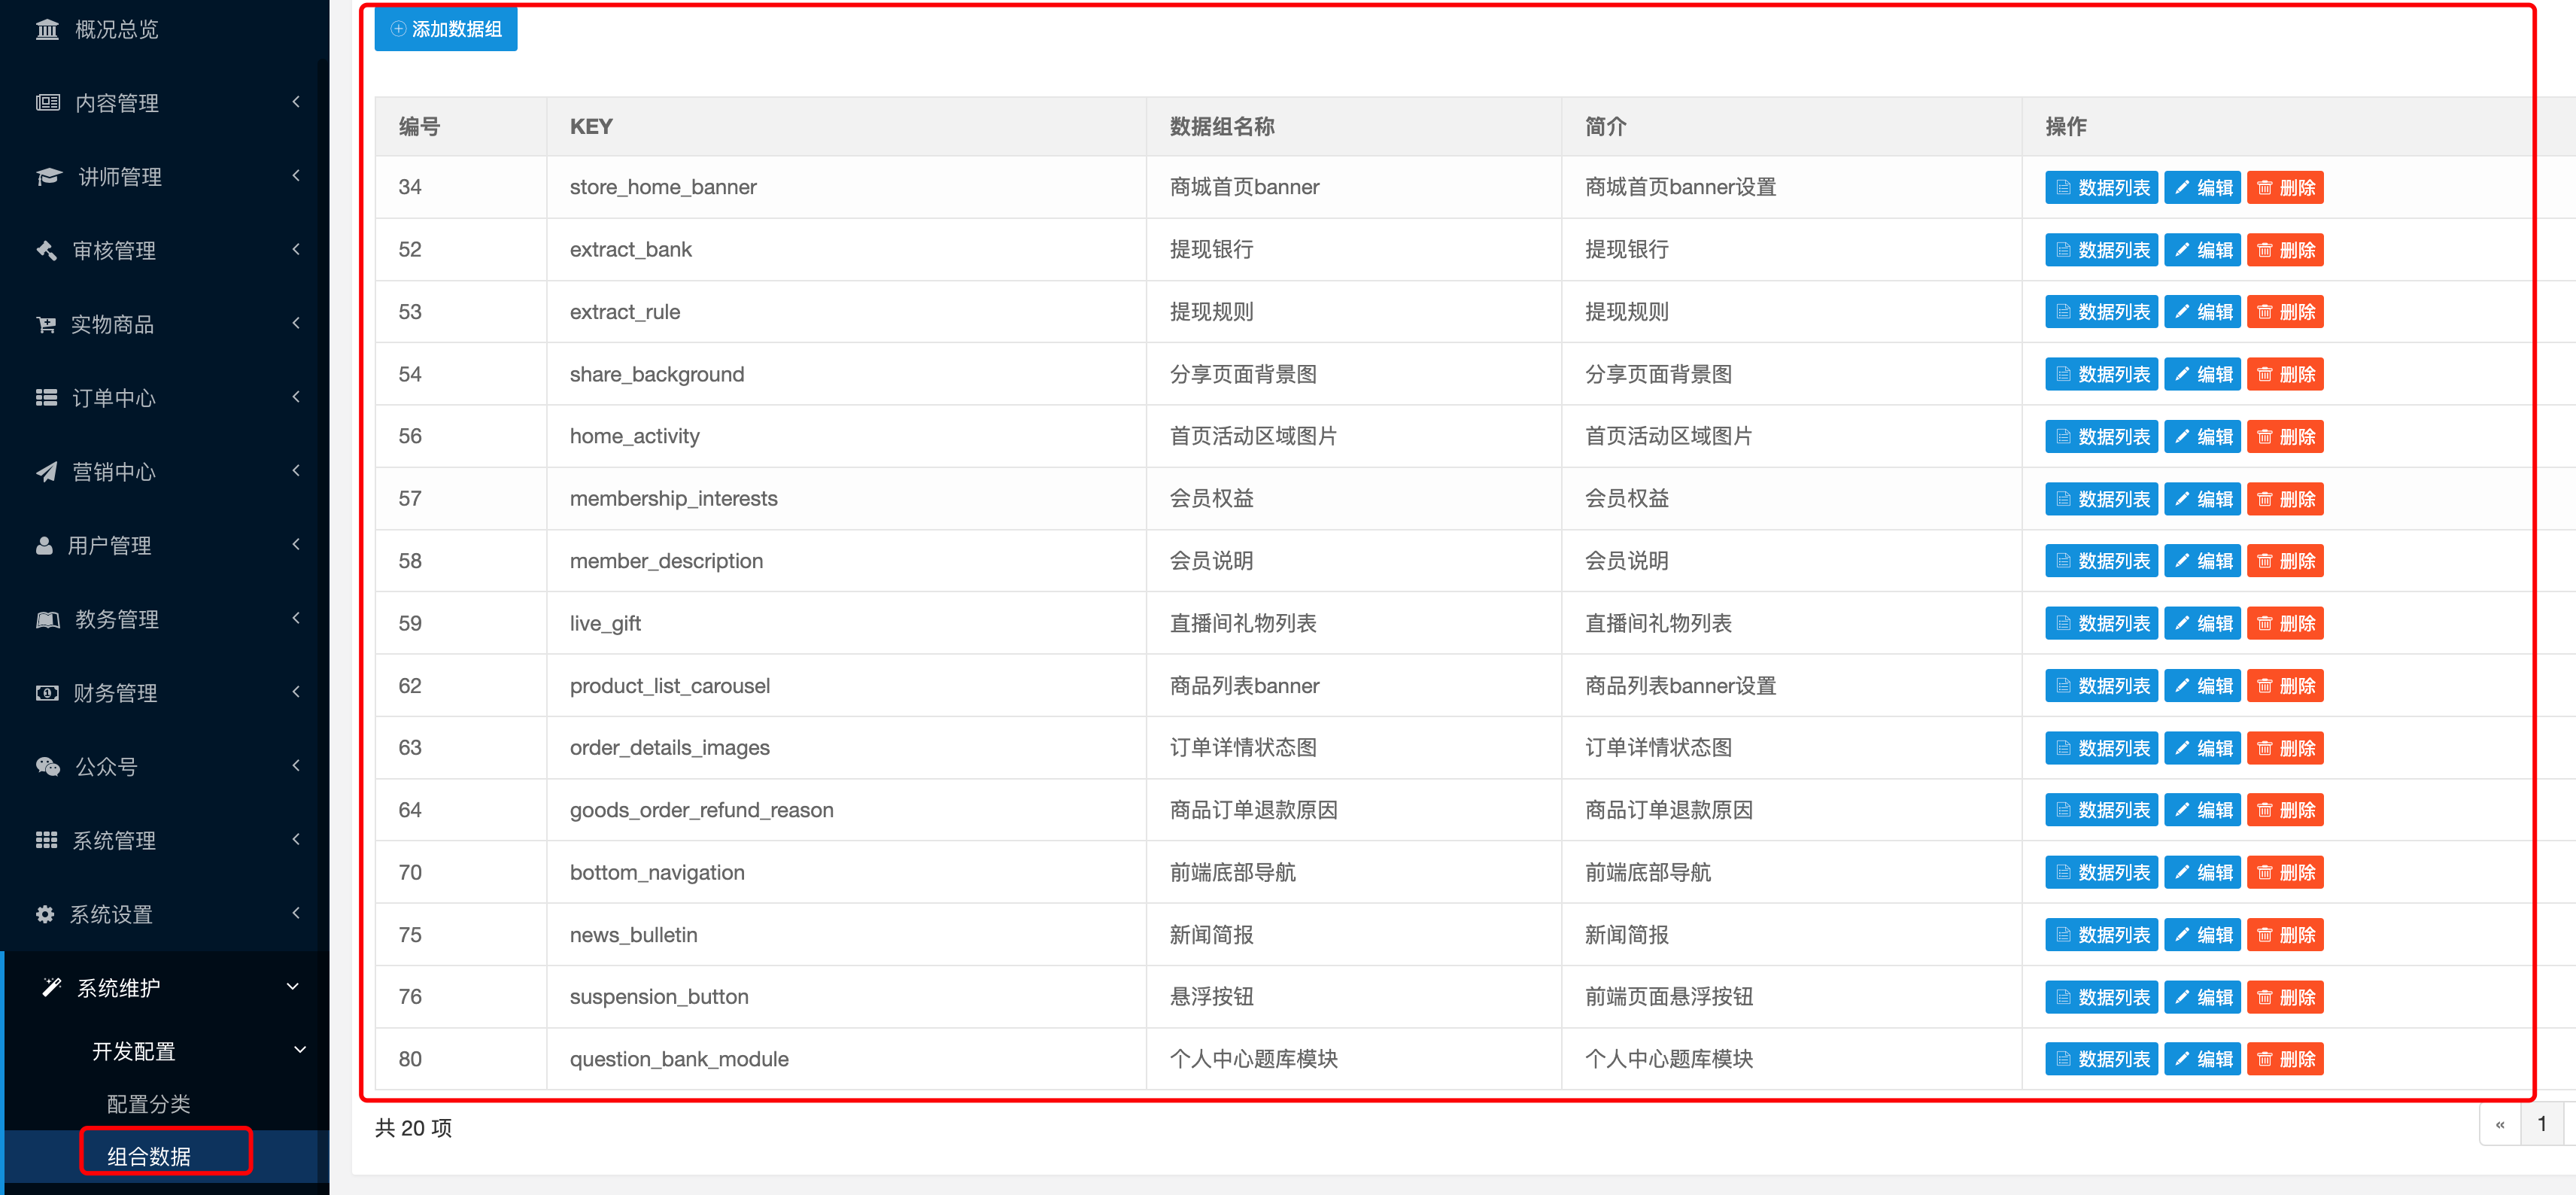
Task: Expand the 订单中心 menu chevron
Action: (296, 397)
